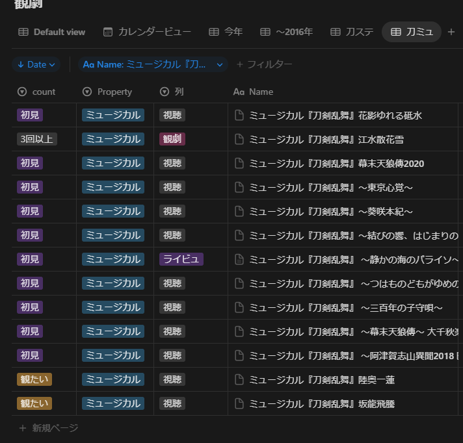Click the calendar icon of カレンダービュー
The height and width of the screenshot is (443, 463).
coord(108,32)
